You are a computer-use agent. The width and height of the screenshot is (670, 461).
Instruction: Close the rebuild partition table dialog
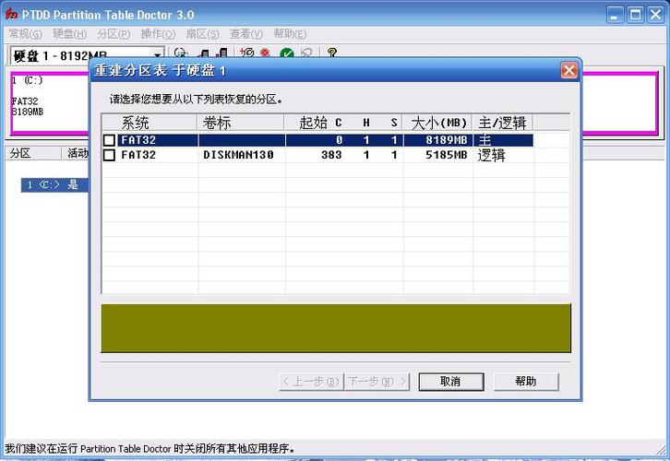tap(568, 70)
